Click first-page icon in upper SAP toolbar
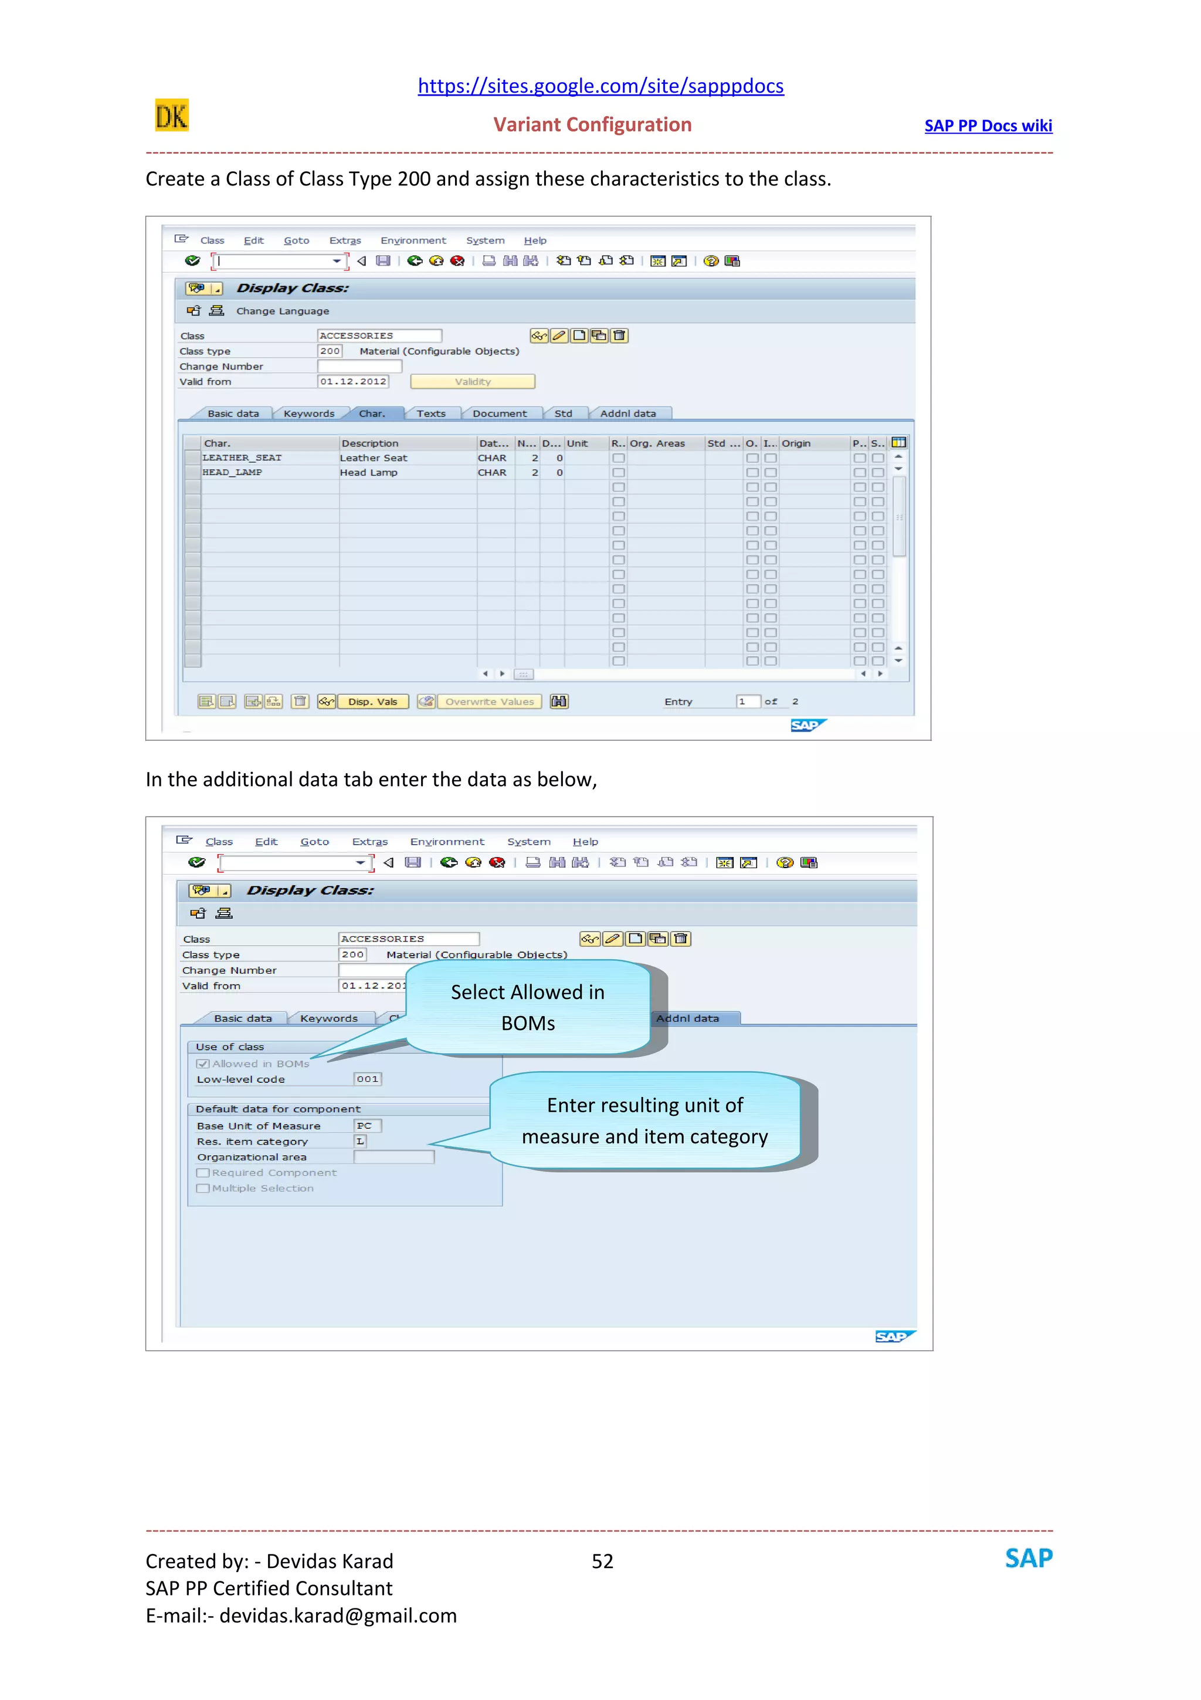Image resolution: width=1201 pixels, height=1700 pixels. pos(564,260)
